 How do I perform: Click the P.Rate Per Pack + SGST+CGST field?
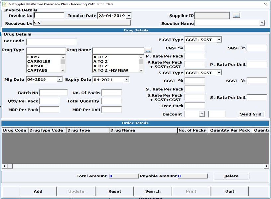[x=195, y=64]
